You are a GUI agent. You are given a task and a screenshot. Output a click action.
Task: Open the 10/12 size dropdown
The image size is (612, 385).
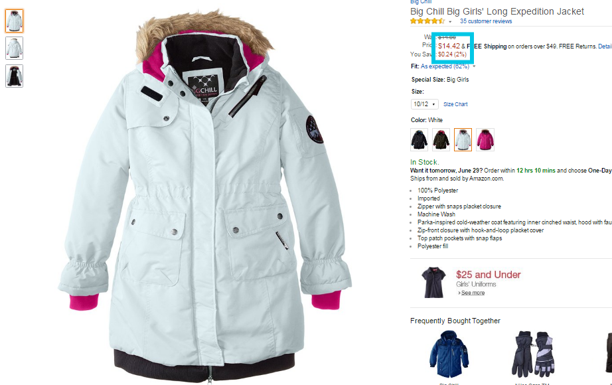424,104
